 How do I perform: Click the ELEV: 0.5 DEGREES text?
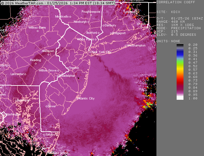(x=176, y=35)
